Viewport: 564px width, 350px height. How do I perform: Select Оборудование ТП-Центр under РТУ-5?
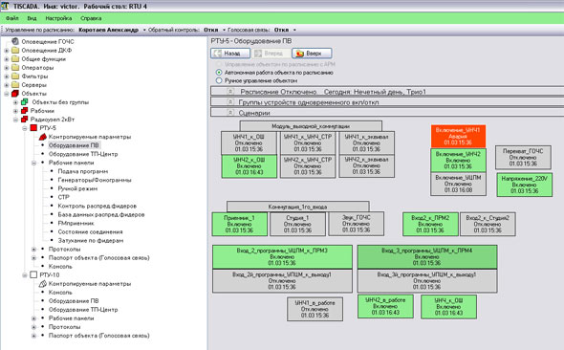pos(83,154)
